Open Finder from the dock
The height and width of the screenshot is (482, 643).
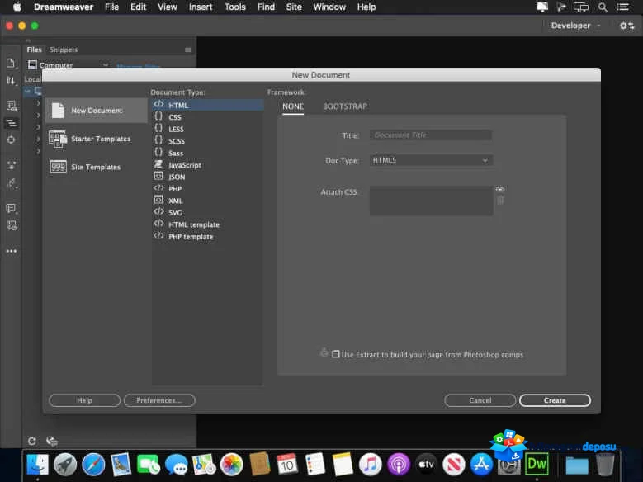click(38, 465)
